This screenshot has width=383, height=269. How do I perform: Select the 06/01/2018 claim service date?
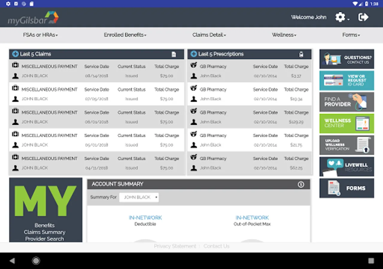pos(97,122)
